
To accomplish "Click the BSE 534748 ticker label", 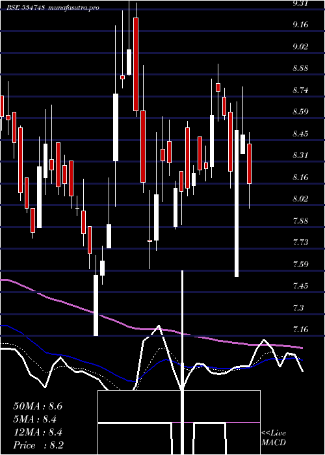I will tap(26, 8).
